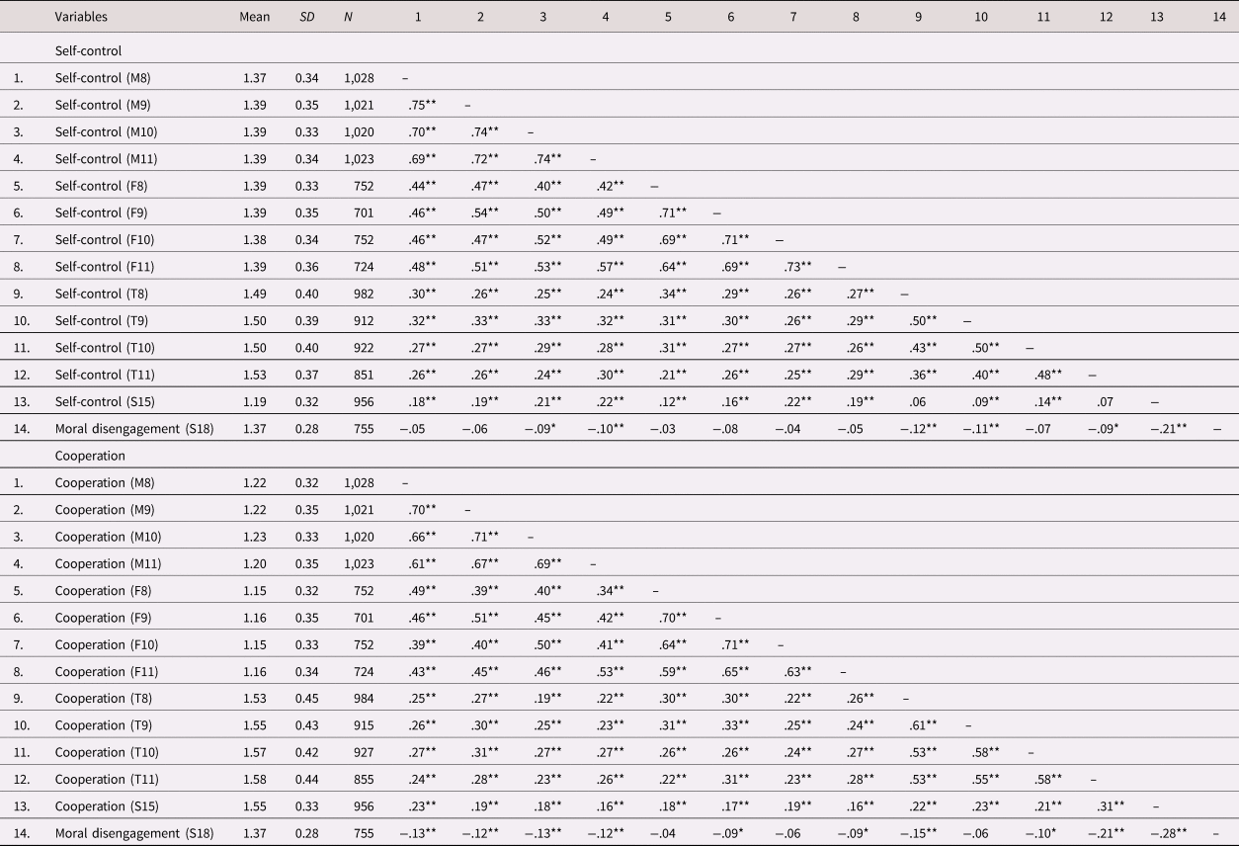Click the 'Cooperation (T11)' row label
Screen dimensions: 1239x846
(105, 780)
